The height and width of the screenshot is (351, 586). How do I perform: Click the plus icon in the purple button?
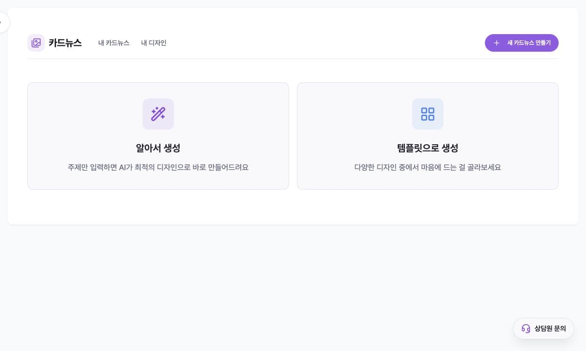pos(497,43)
